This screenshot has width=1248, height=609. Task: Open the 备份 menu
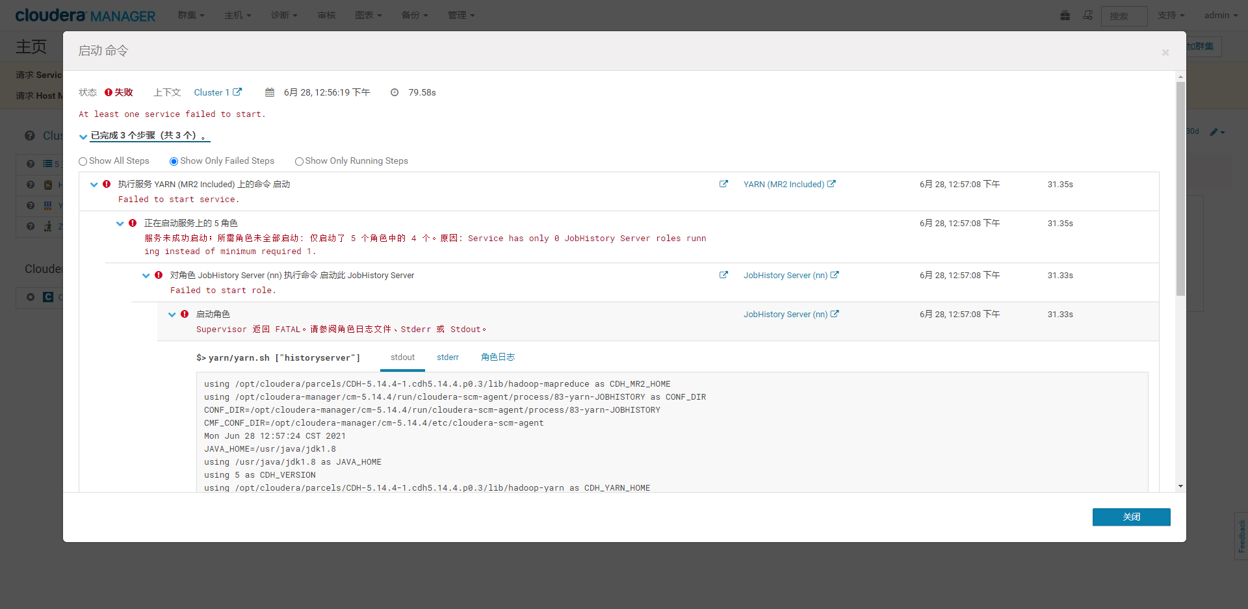[415, 15]
